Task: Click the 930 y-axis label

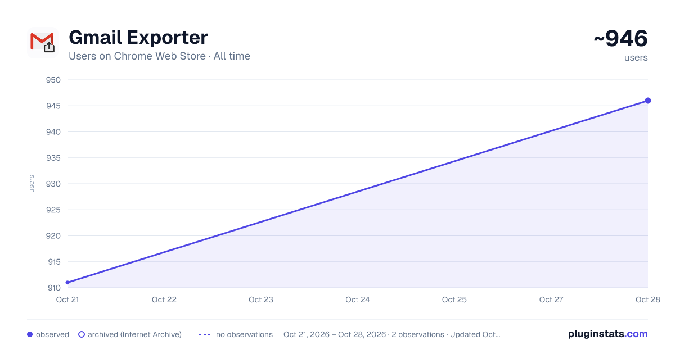Action: (53, 184)
